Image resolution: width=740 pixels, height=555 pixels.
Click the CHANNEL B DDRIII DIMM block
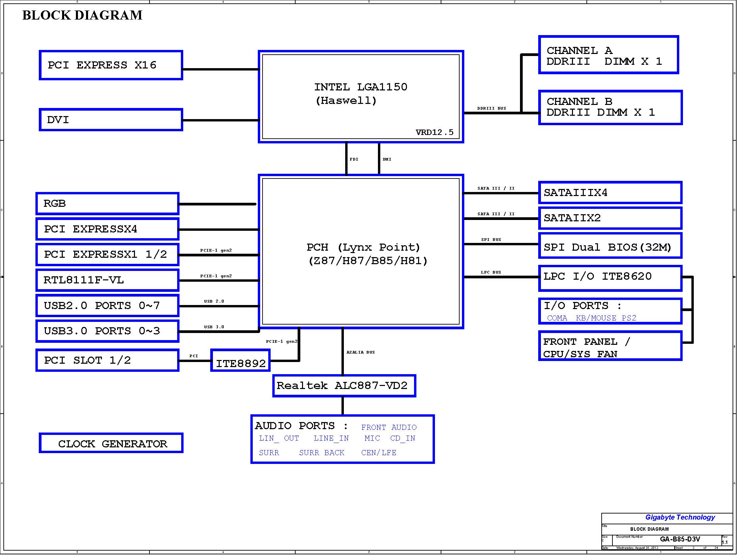pyautogui.click(x=610, y=107)
